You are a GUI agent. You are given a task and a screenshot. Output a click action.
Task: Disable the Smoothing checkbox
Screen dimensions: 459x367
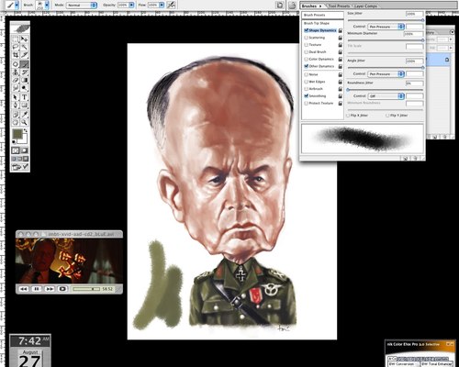(x=306, y=95)
